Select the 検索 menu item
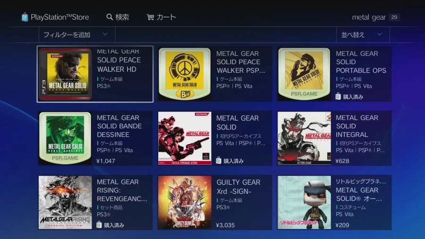 tap(122, 17)
